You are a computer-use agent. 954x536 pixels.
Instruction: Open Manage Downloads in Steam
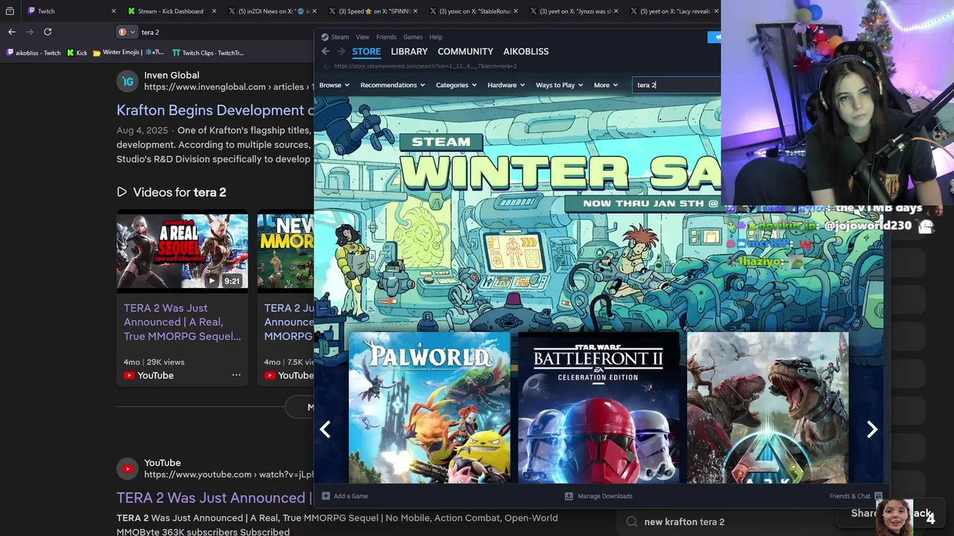[x=598, y=496]
